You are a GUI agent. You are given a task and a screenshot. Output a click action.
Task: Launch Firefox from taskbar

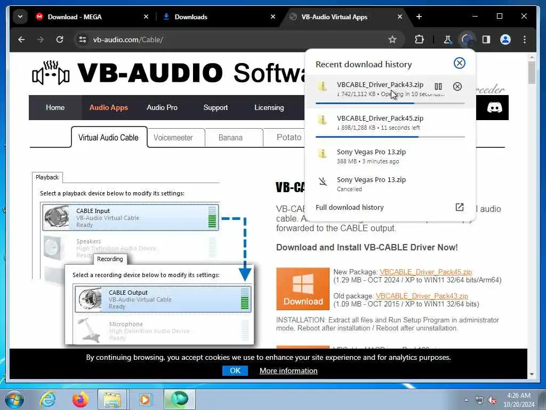(80, 399)
